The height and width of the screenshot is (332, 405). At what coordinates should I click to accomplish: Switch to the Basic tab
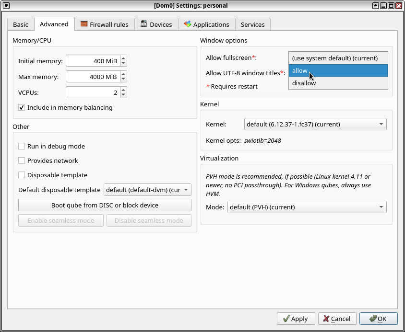coord(21,24)
